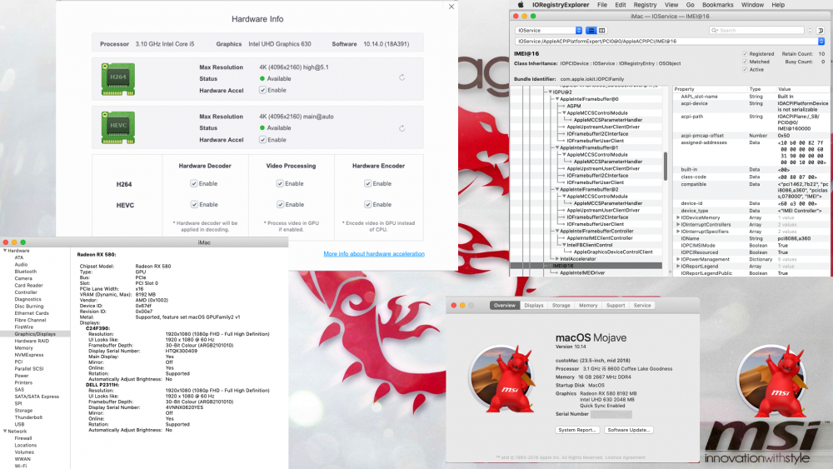The height and width of the screenshot is (469, 833).
Task: Click the Registered checkbox
Action: coord(745,53)
